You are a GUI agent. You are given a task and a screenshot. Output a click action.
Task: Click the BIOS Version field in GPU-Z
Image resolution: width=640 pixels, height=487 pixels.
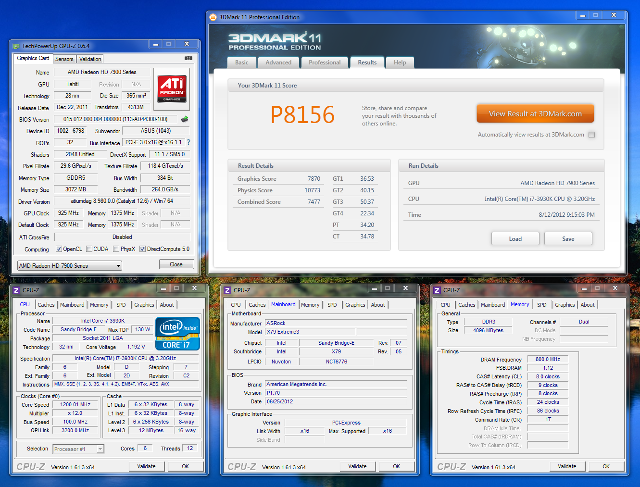coord(115,119)
